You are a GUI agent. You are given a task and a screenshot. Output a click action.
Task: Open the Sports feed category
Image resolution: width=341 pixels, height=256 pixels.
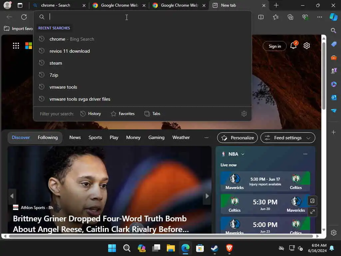click(95, 137)
